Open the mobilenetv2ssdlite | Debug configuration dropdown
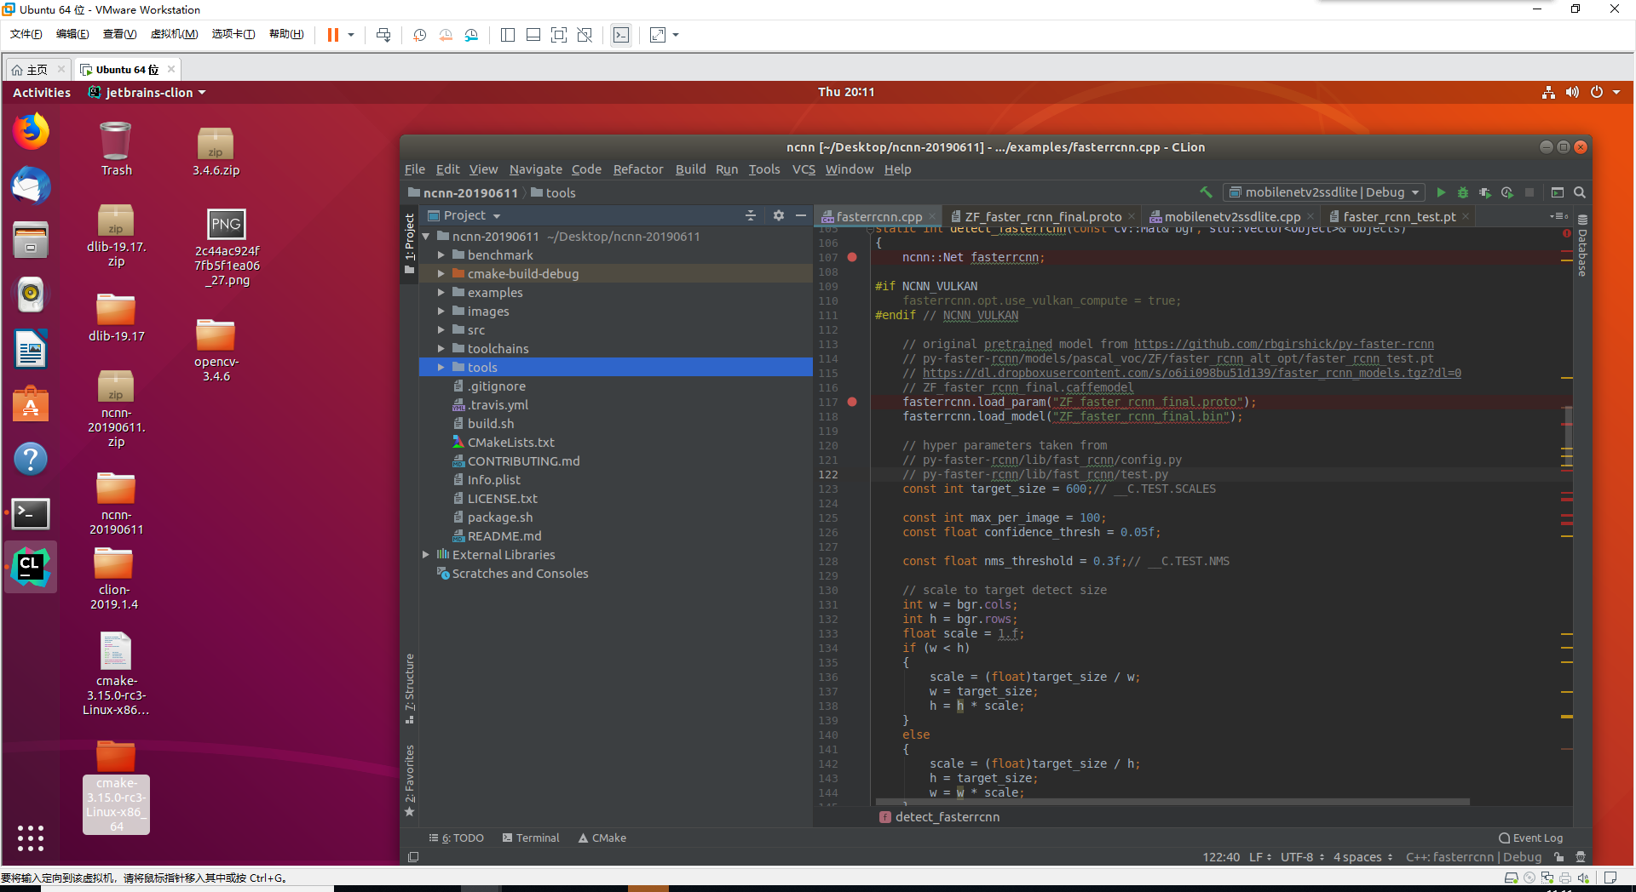Image resolution: width=1636 pixels, height=892 pixels. click(x=1323, y=192)
